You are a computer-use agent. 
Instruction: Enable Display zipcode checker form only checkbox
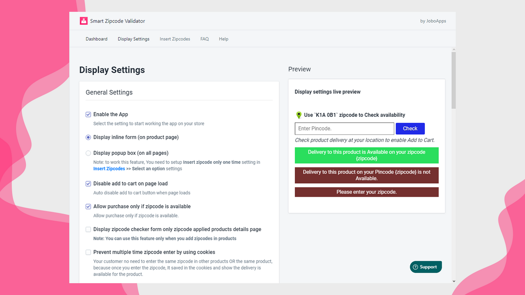click(88, 230)
